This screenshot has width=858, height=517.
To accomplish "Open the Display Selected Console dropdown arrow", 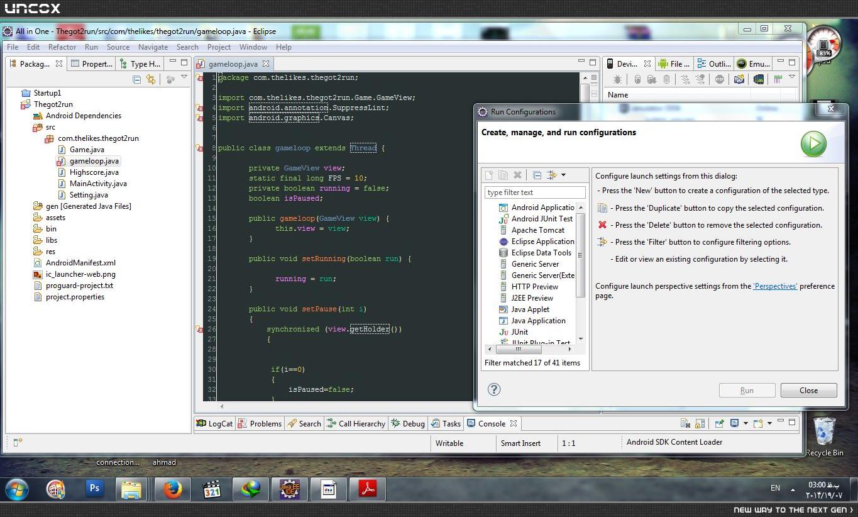I will click(x=745, y=423).
